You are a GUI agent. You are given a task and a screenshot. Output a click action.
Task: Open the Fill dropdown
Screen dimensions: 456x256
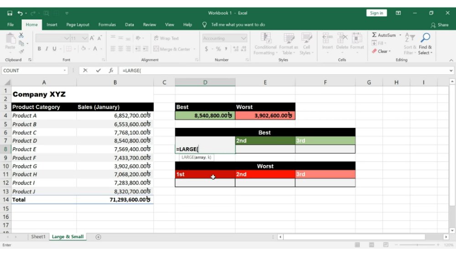(x=379, y=43)
